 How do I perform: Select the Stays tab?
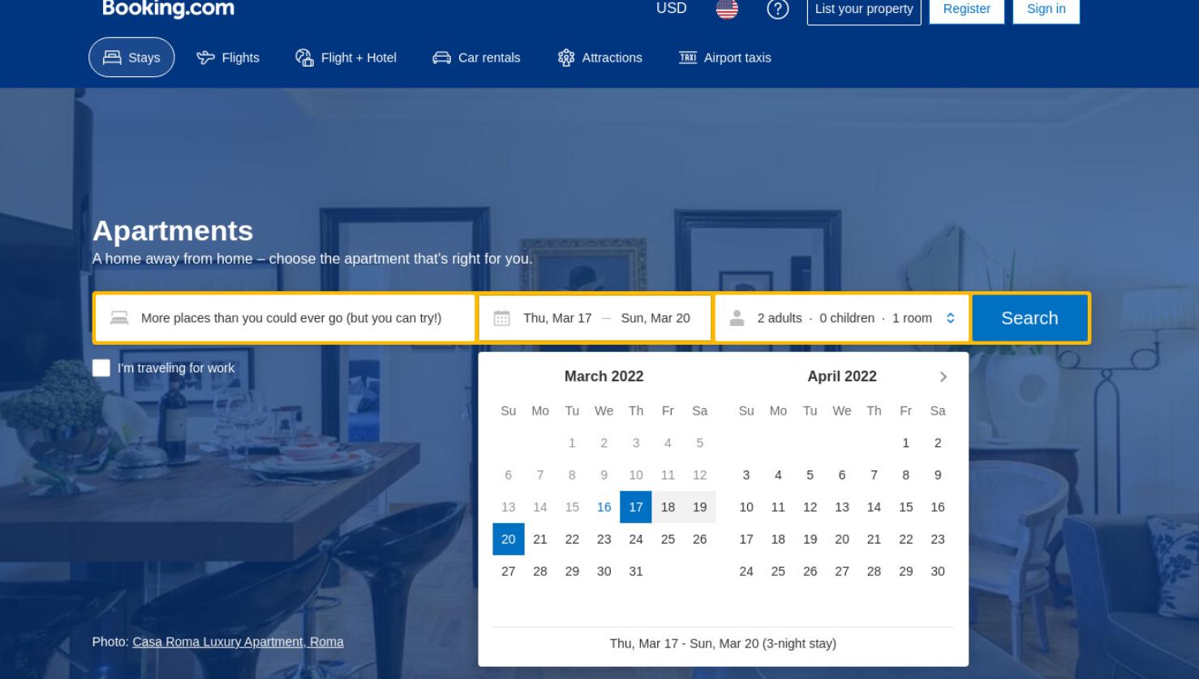(131, 58)
